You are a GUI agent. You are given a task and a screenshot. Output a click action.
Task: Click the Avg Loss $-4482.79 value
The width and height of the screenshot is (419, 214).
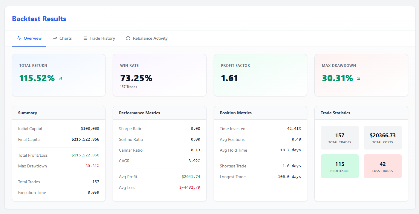point(189,187)
